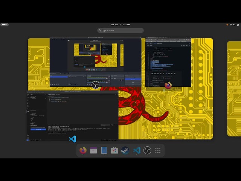The width and height of the screenshot is (241, 181).
Task: Open the File menu in VS Code
Action: pyautogui.click(x=27, y=93)
